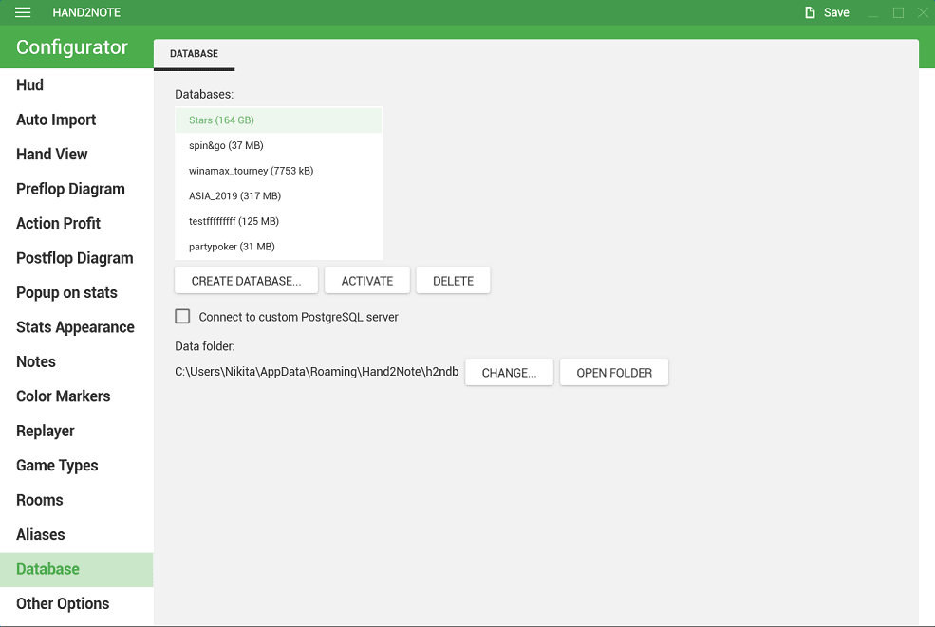Select Database in the sidebar
Screen dimensions: 935x627
tap(76, 569)
